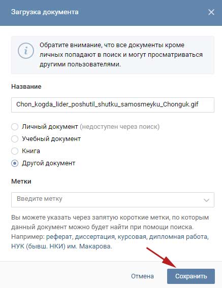Click the notice text about document search visibility
Screen dimensions: 222x288
tap(121, 55)
